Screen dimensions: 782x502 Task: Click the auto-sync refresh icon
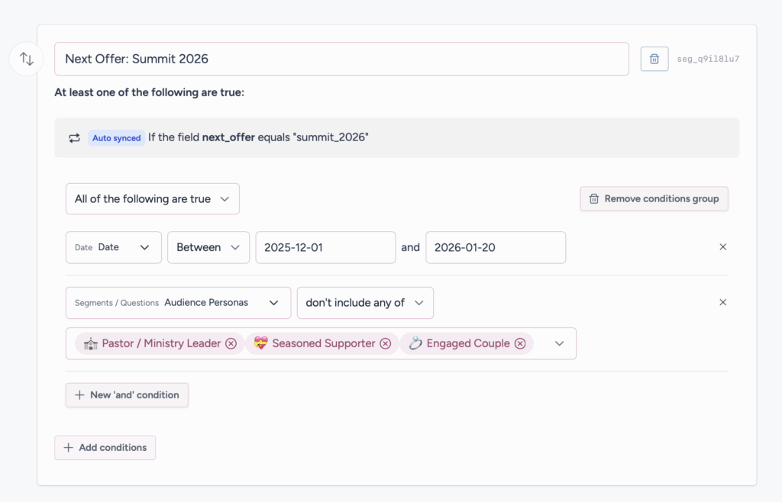click(x=74, y=138)
